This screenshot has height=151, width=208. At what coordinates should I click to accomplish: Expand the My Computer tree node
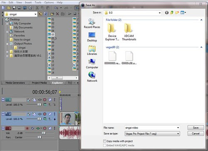coord(7,24)
